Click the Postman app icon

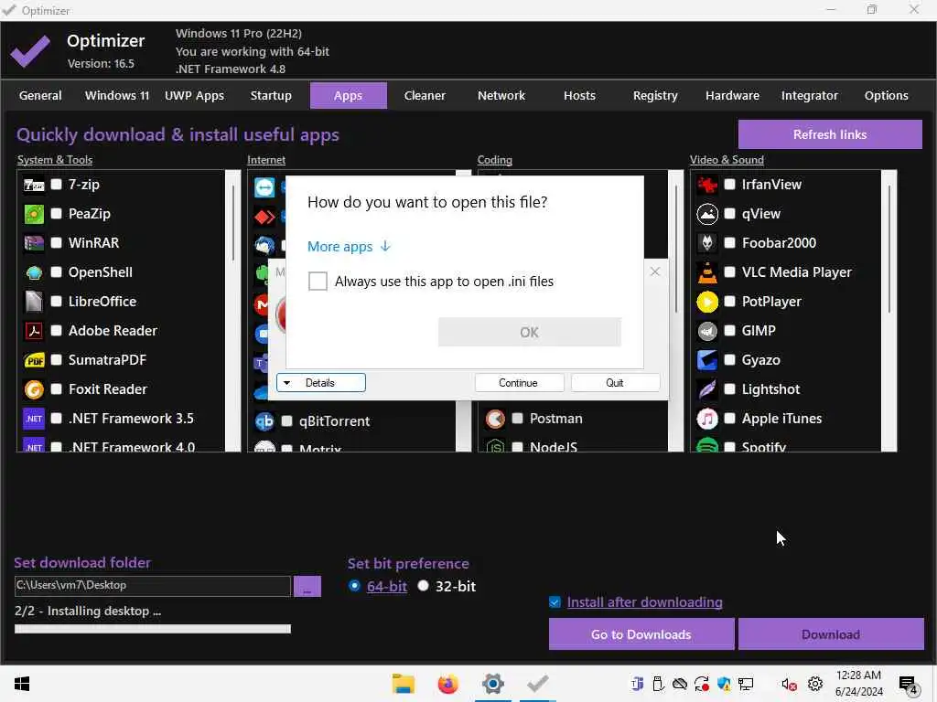tap(495, 419)
